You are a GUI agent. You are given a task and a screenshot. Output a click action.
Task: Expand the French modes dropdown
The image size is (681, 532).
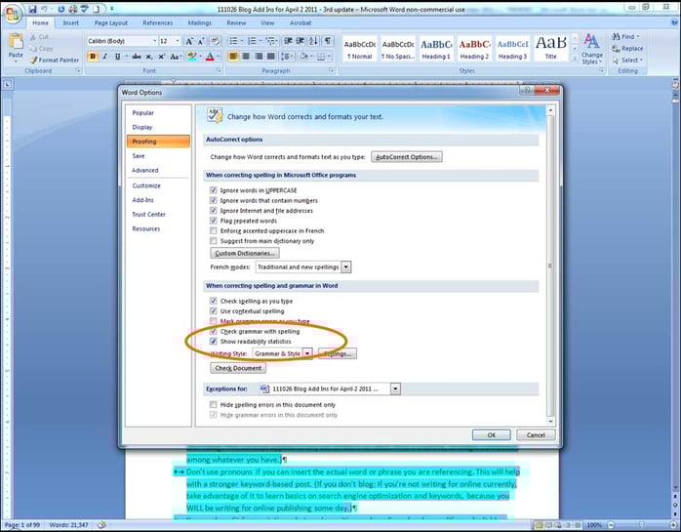click(346, 266)
